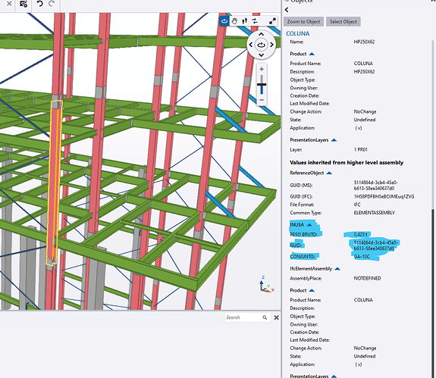Activate the orbit rotate view tool
The width and height of the screenshot is (436, 378).
224,21
